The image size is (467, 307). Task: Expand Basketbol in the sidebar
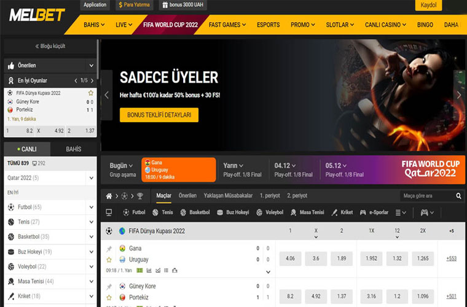[92, 237]
